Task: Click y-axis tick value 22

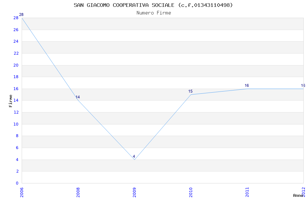Action: (x=16, y=53)
